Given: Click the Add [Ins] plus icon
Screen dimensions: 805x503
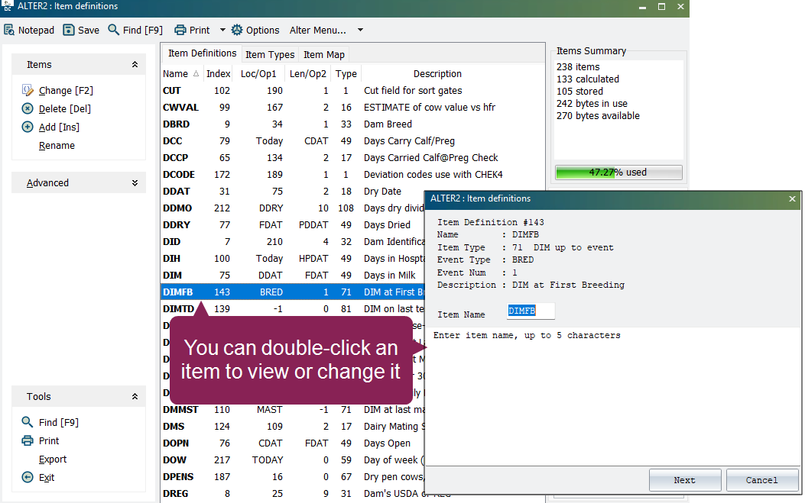Looking at the screenshot, I should 28,127.
